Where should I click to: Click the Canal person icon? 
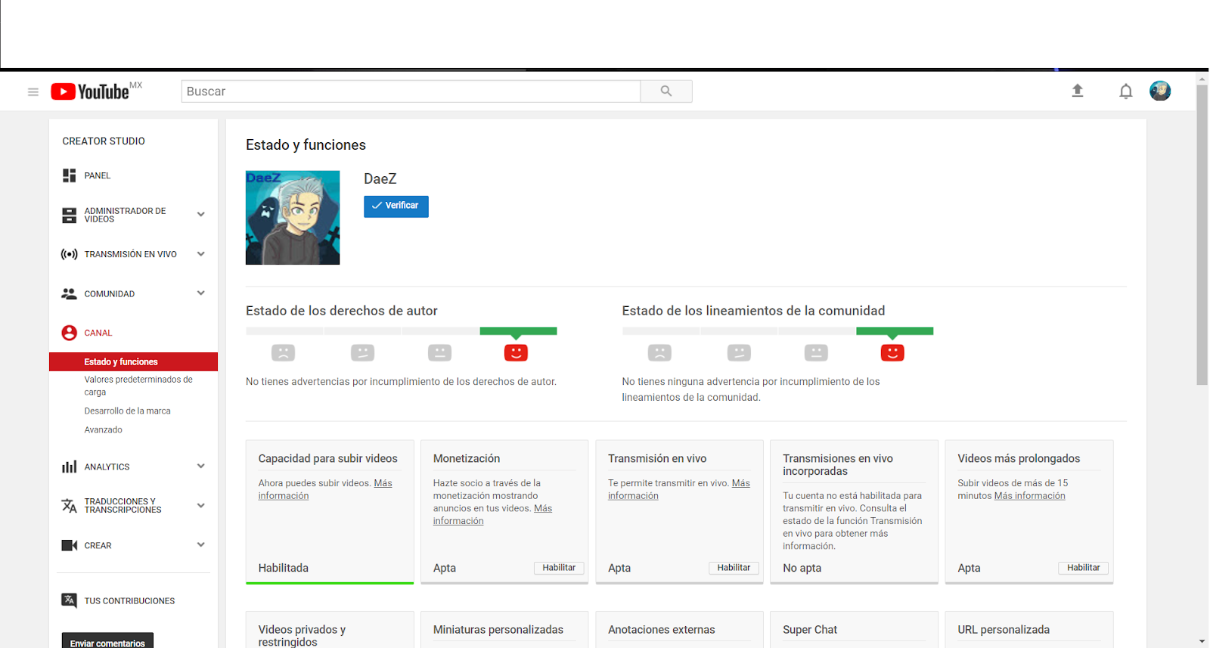69,333
